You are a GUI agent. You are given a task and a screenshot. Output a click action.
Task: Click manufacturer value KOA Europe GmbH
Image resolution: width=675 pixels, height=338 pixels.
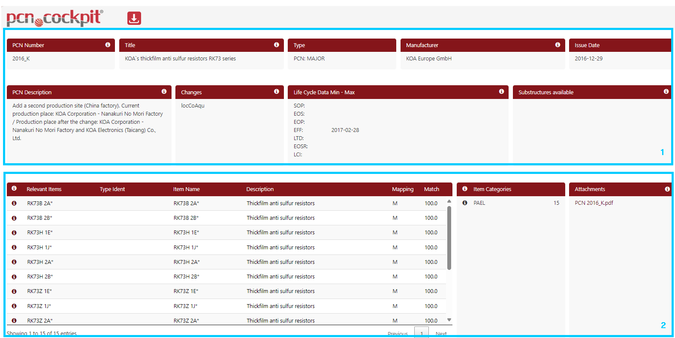pyautogui.click(x=429, y=58)
